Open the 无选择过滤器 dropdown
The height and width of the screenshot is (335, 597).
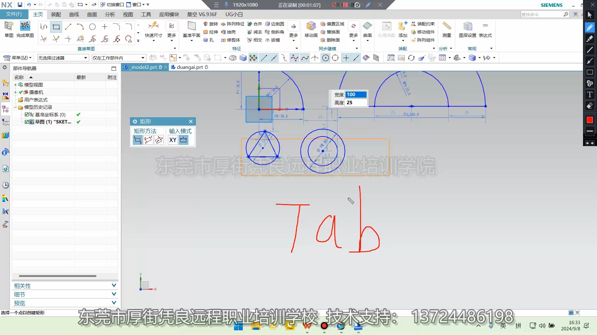[x=86, y=58]
